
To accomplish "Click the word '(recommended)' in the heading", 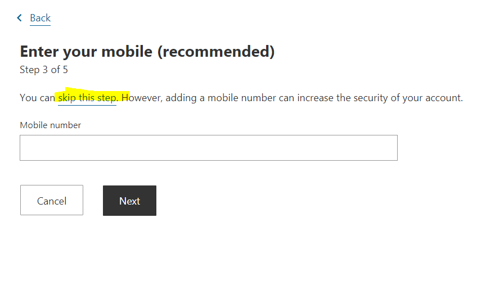I will coord(216,51).
